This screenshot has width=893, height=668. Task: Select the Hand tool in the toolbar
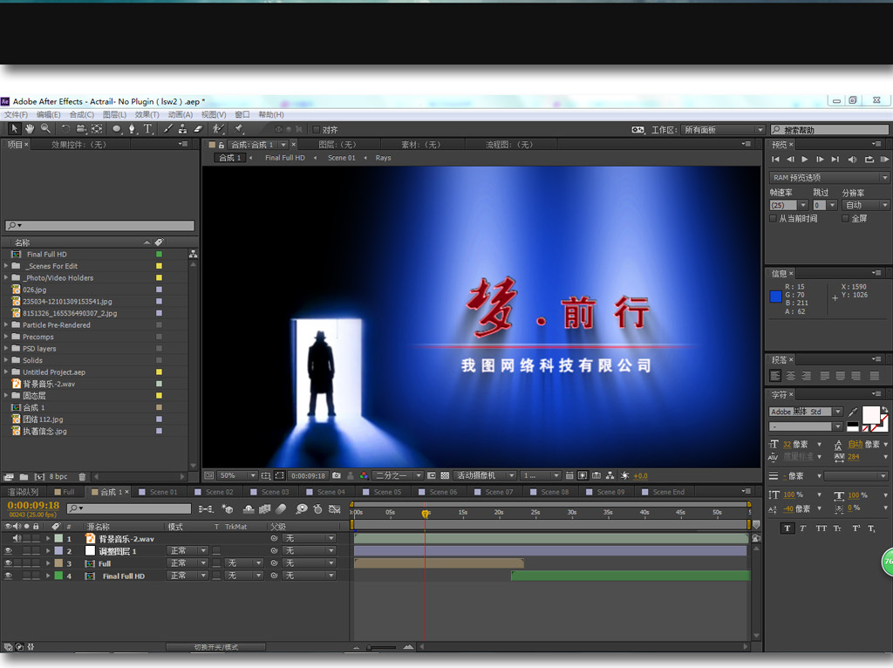coord(29,129)
